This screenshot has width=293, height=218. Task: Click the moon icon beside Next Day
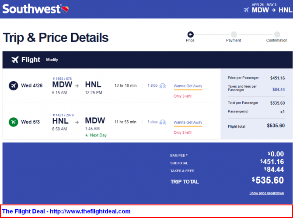click(87, 135)
